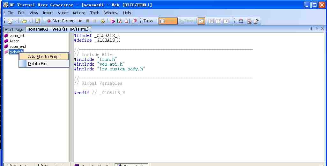Click the New Script toolbar icon
Screen dimensions: 327x166
[x=10, y=21]
